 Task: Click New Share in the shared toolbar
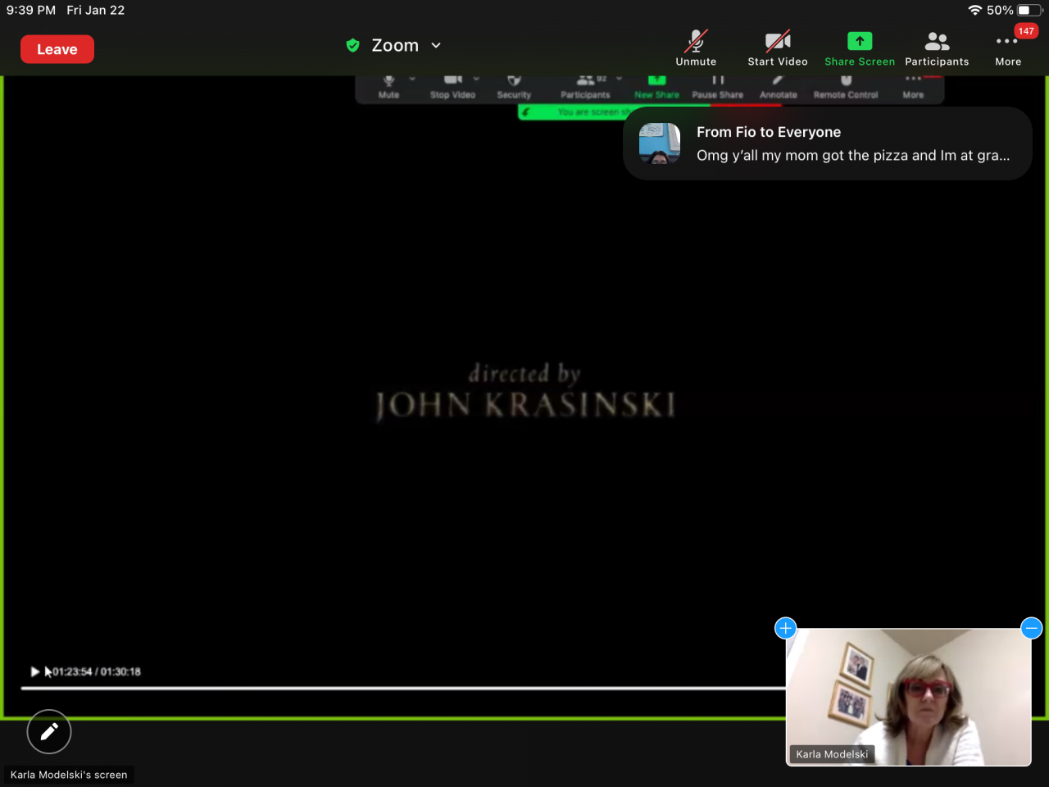[657, 86]
